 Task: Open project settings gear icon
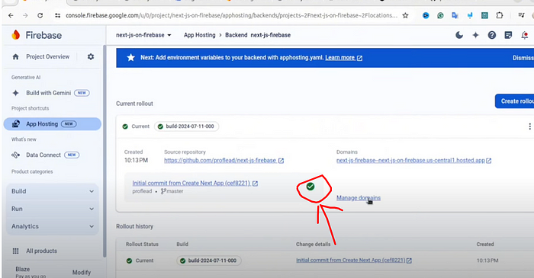point(91,57)
